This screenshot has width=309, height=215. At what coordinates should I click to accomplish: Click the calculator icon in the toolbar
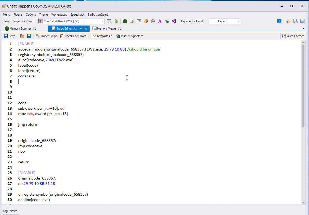[x=303, y=21]
